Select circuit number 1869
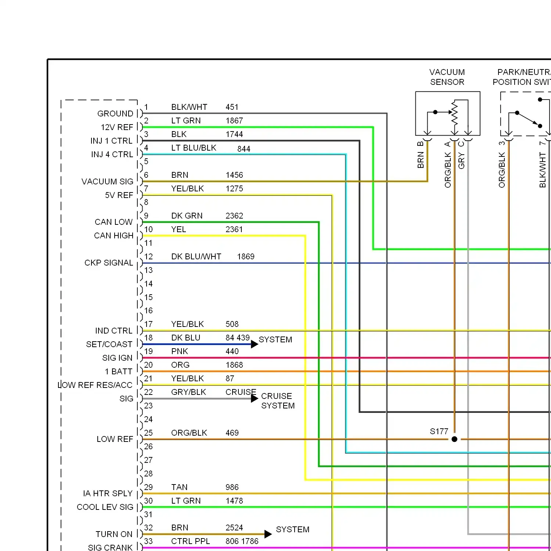Image resolution: width=551 pixels, height=551 pixels. coord(246,256)
